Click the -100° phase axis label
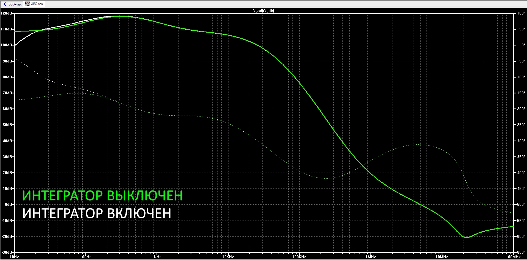 point(520,77)
